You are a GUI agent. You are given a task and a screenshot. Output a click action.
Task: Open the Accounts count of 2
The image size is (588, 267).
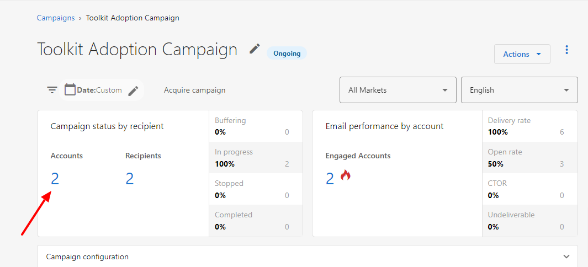point(55,179)
